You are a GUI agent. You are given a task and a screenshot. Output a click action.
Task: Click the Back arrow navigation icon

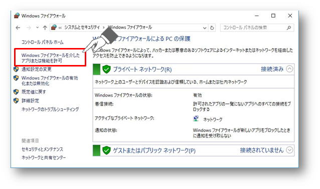[x=18, y=27]
